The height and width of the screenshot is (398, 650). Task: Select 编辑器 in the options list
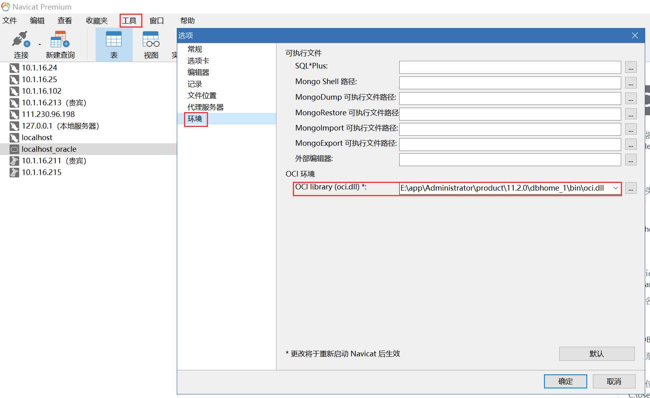pos(198,72)
